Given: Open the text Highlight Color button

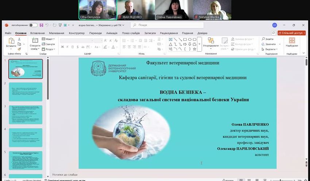Looking at the screenshot, I should click(105, 47).
